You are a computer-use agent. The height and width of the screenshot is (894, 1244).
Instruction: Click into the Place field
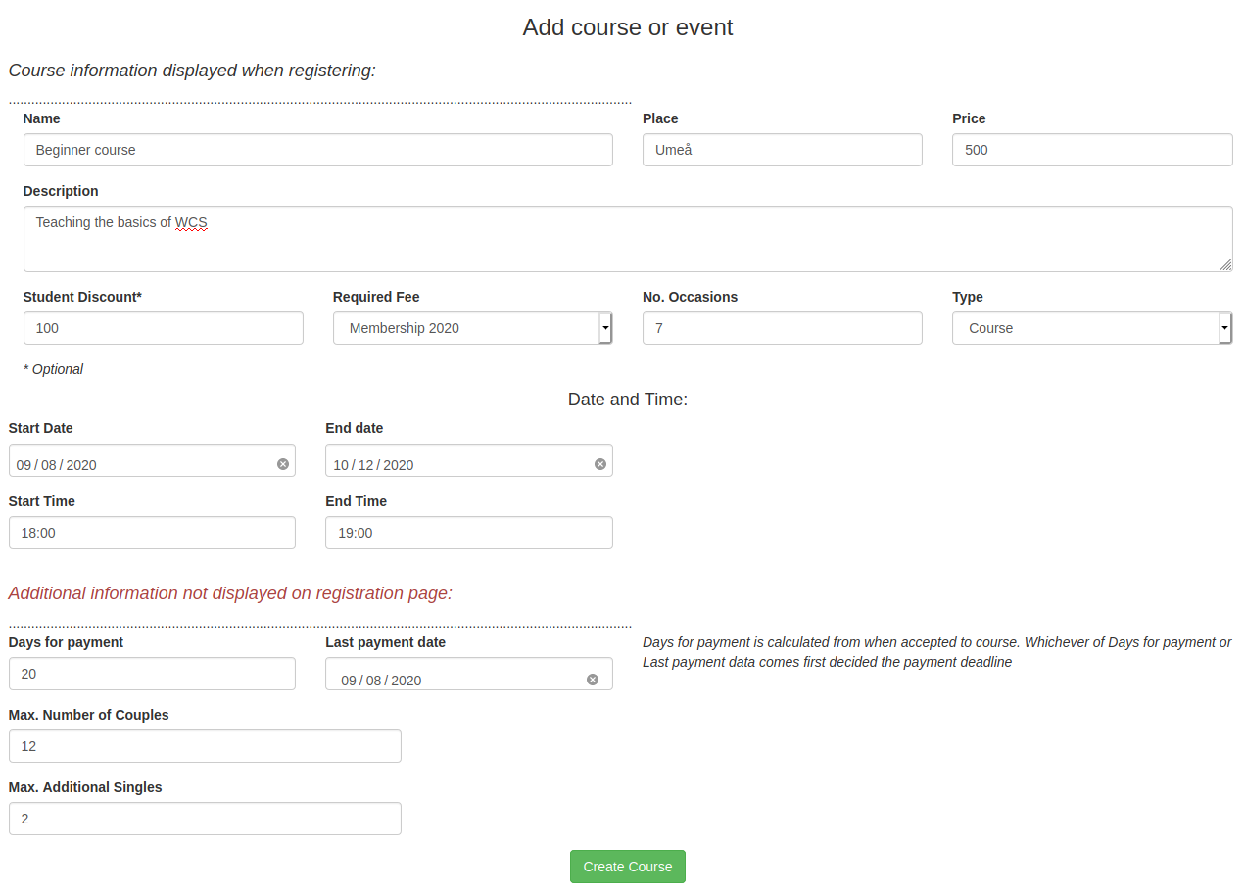[782, 150]
